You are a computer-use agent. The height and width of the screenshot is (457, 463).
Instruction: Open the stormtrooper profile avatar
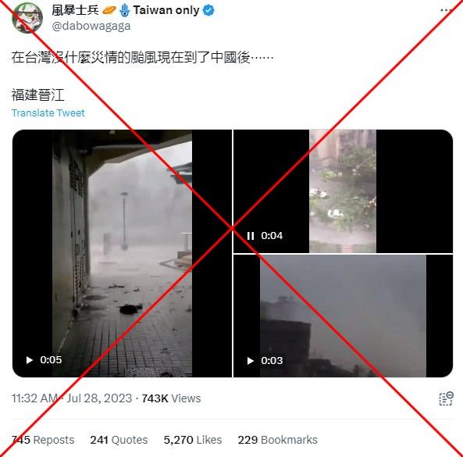[27, 18]
